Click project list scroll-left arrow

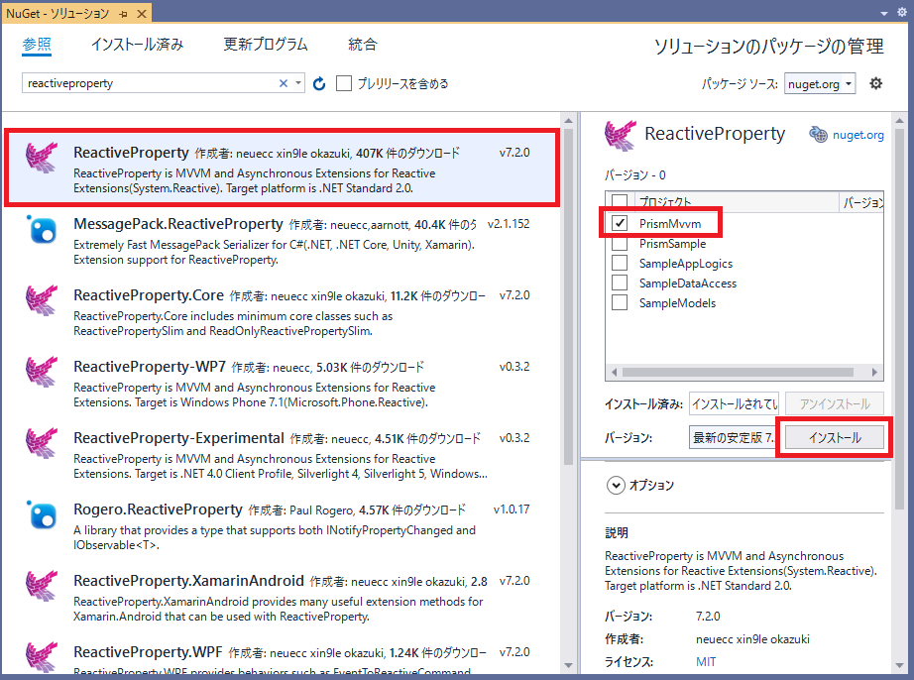(x=614, y=372)
